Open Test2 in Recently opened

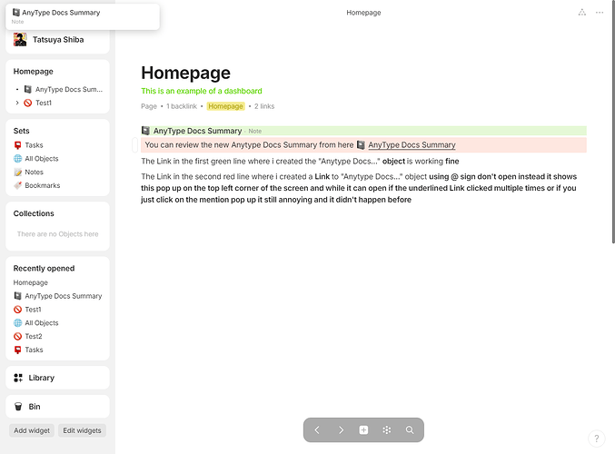[34, 336]
